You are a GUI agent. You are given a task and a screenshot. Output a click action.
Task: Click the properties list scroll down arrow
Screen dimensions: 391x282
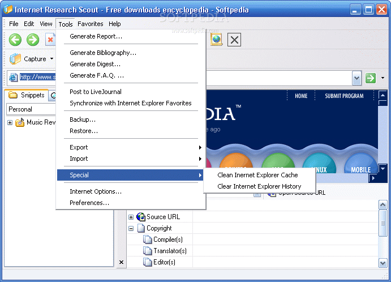[383, 263]
